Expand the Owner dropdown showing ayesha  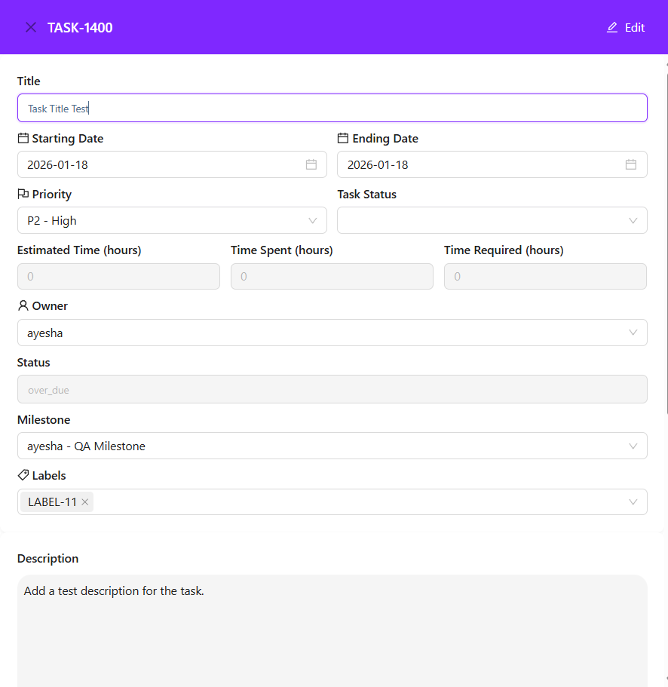332,333
